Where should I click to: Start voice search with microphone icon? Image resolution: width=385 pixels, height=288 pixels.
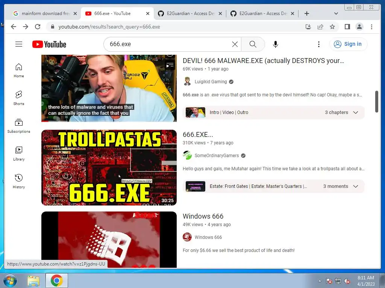276,44
